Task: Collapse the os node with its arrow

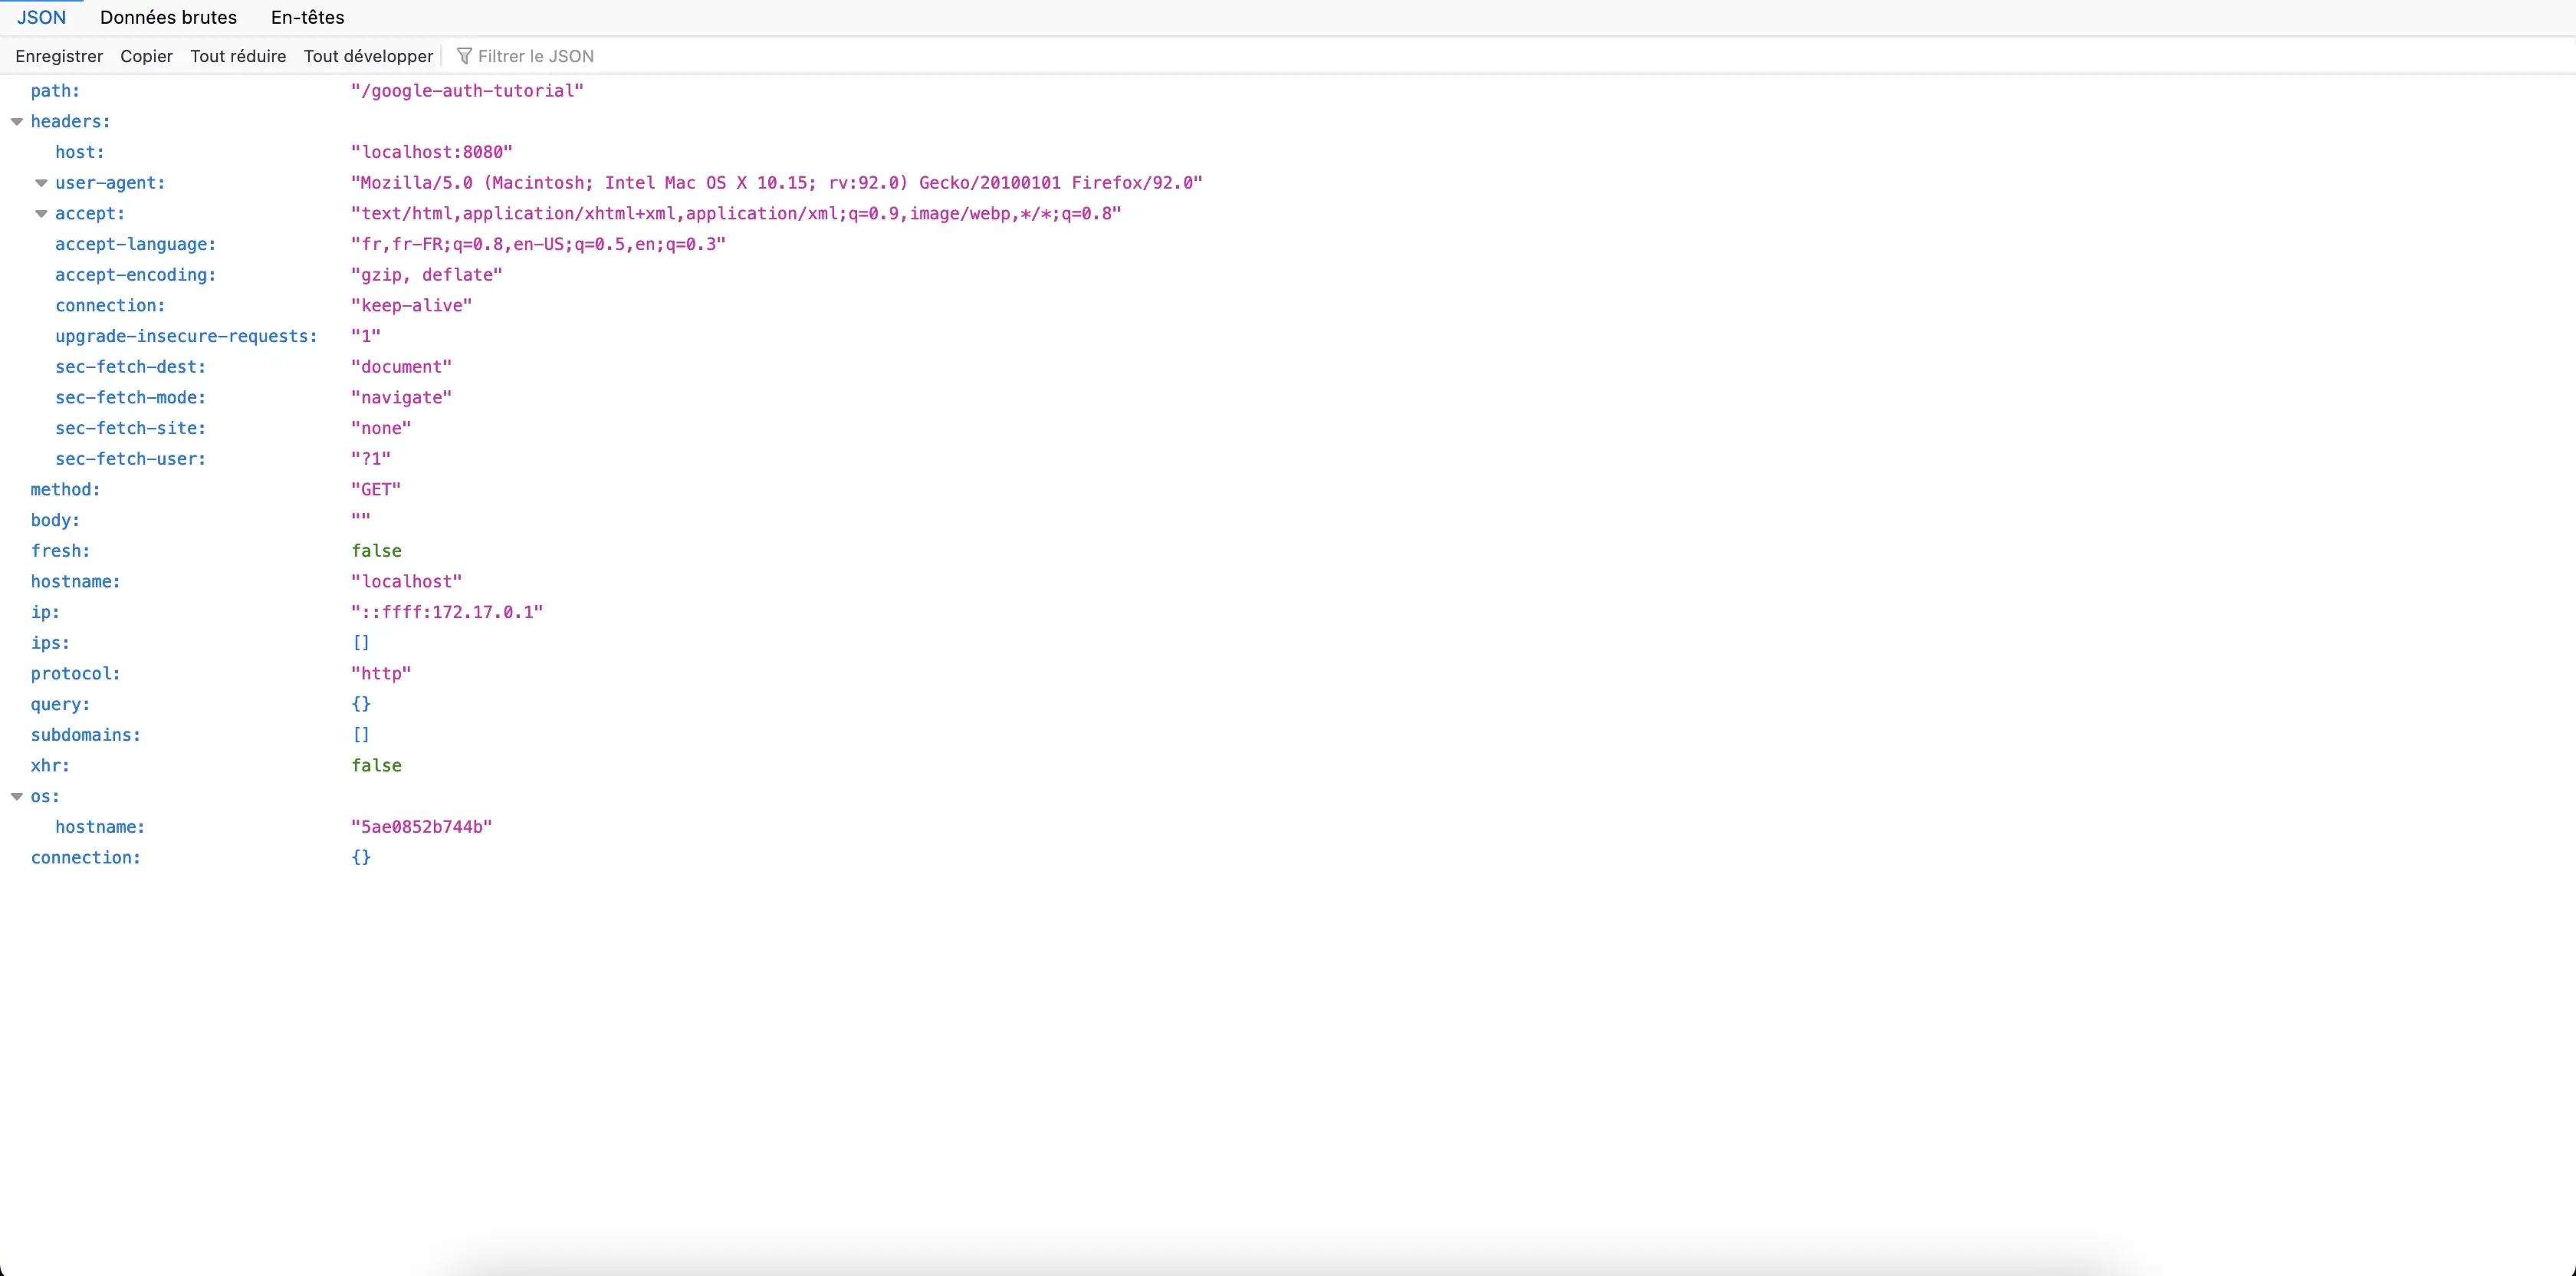Action: tap(16, 796)
